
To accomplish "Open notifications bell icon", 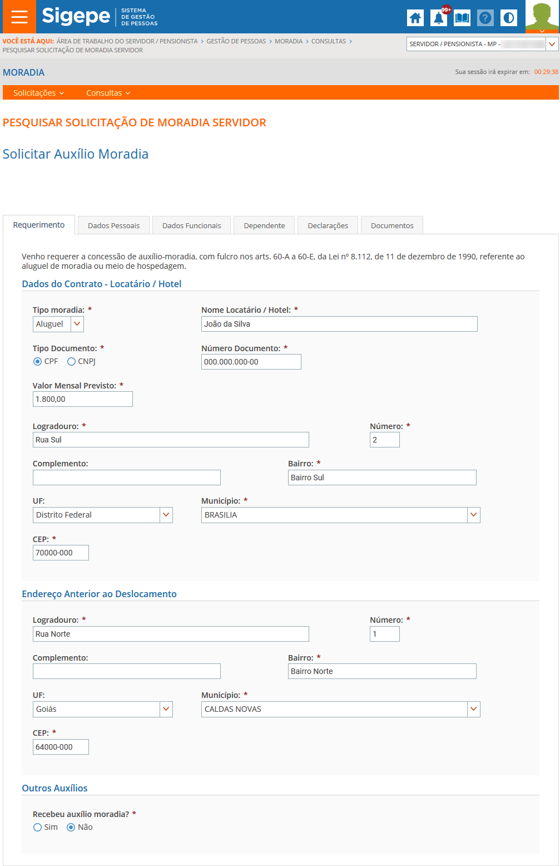I will (439, 18).
